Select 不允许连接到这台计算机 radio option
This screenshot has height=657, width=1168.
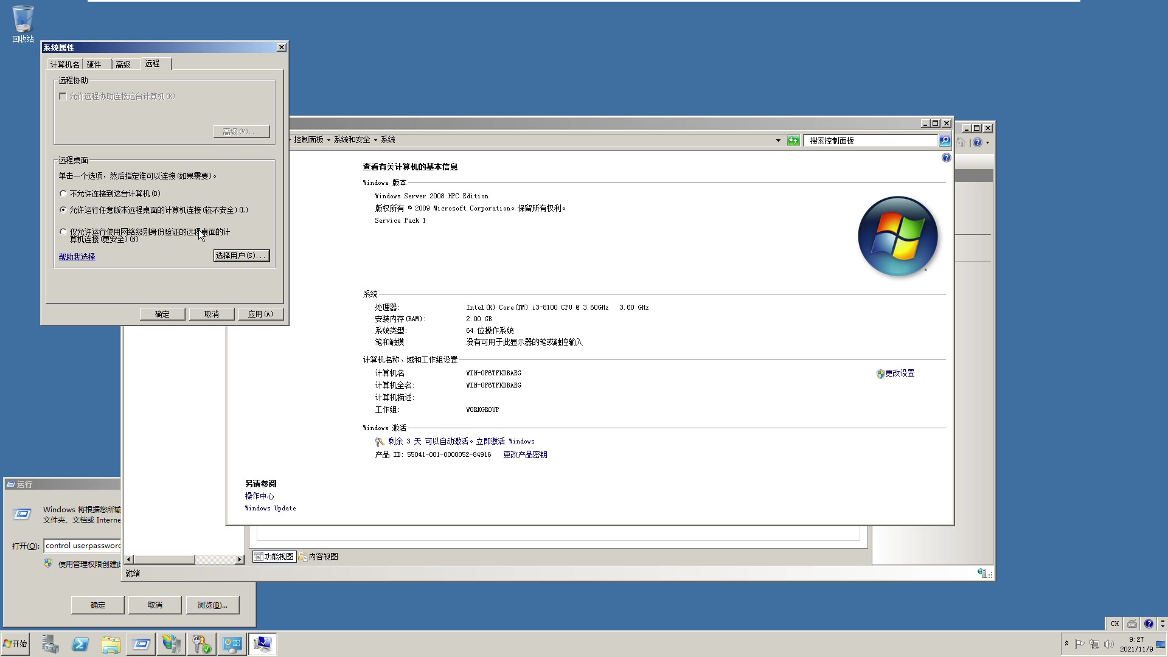click(x=63, y=193)
